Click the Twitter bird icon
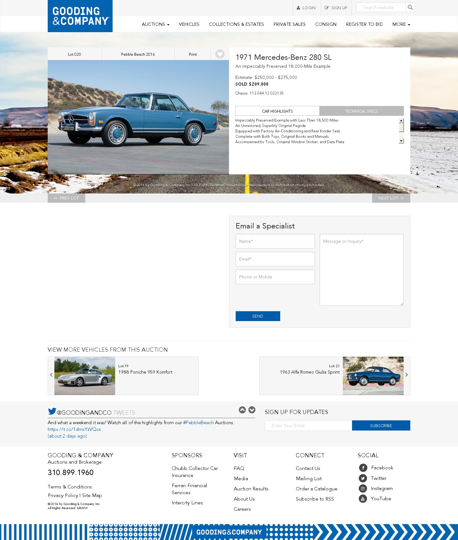The width and height of the screenshot is (458, 540). (52, 411)
